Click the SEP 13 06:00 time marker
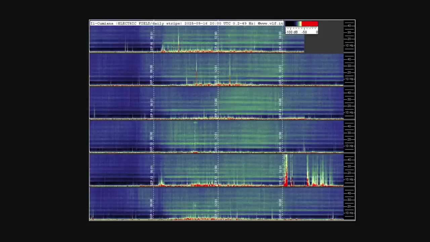Image resolution: width=430 pixels, height=242 pixels. click(x=152, y=142)
